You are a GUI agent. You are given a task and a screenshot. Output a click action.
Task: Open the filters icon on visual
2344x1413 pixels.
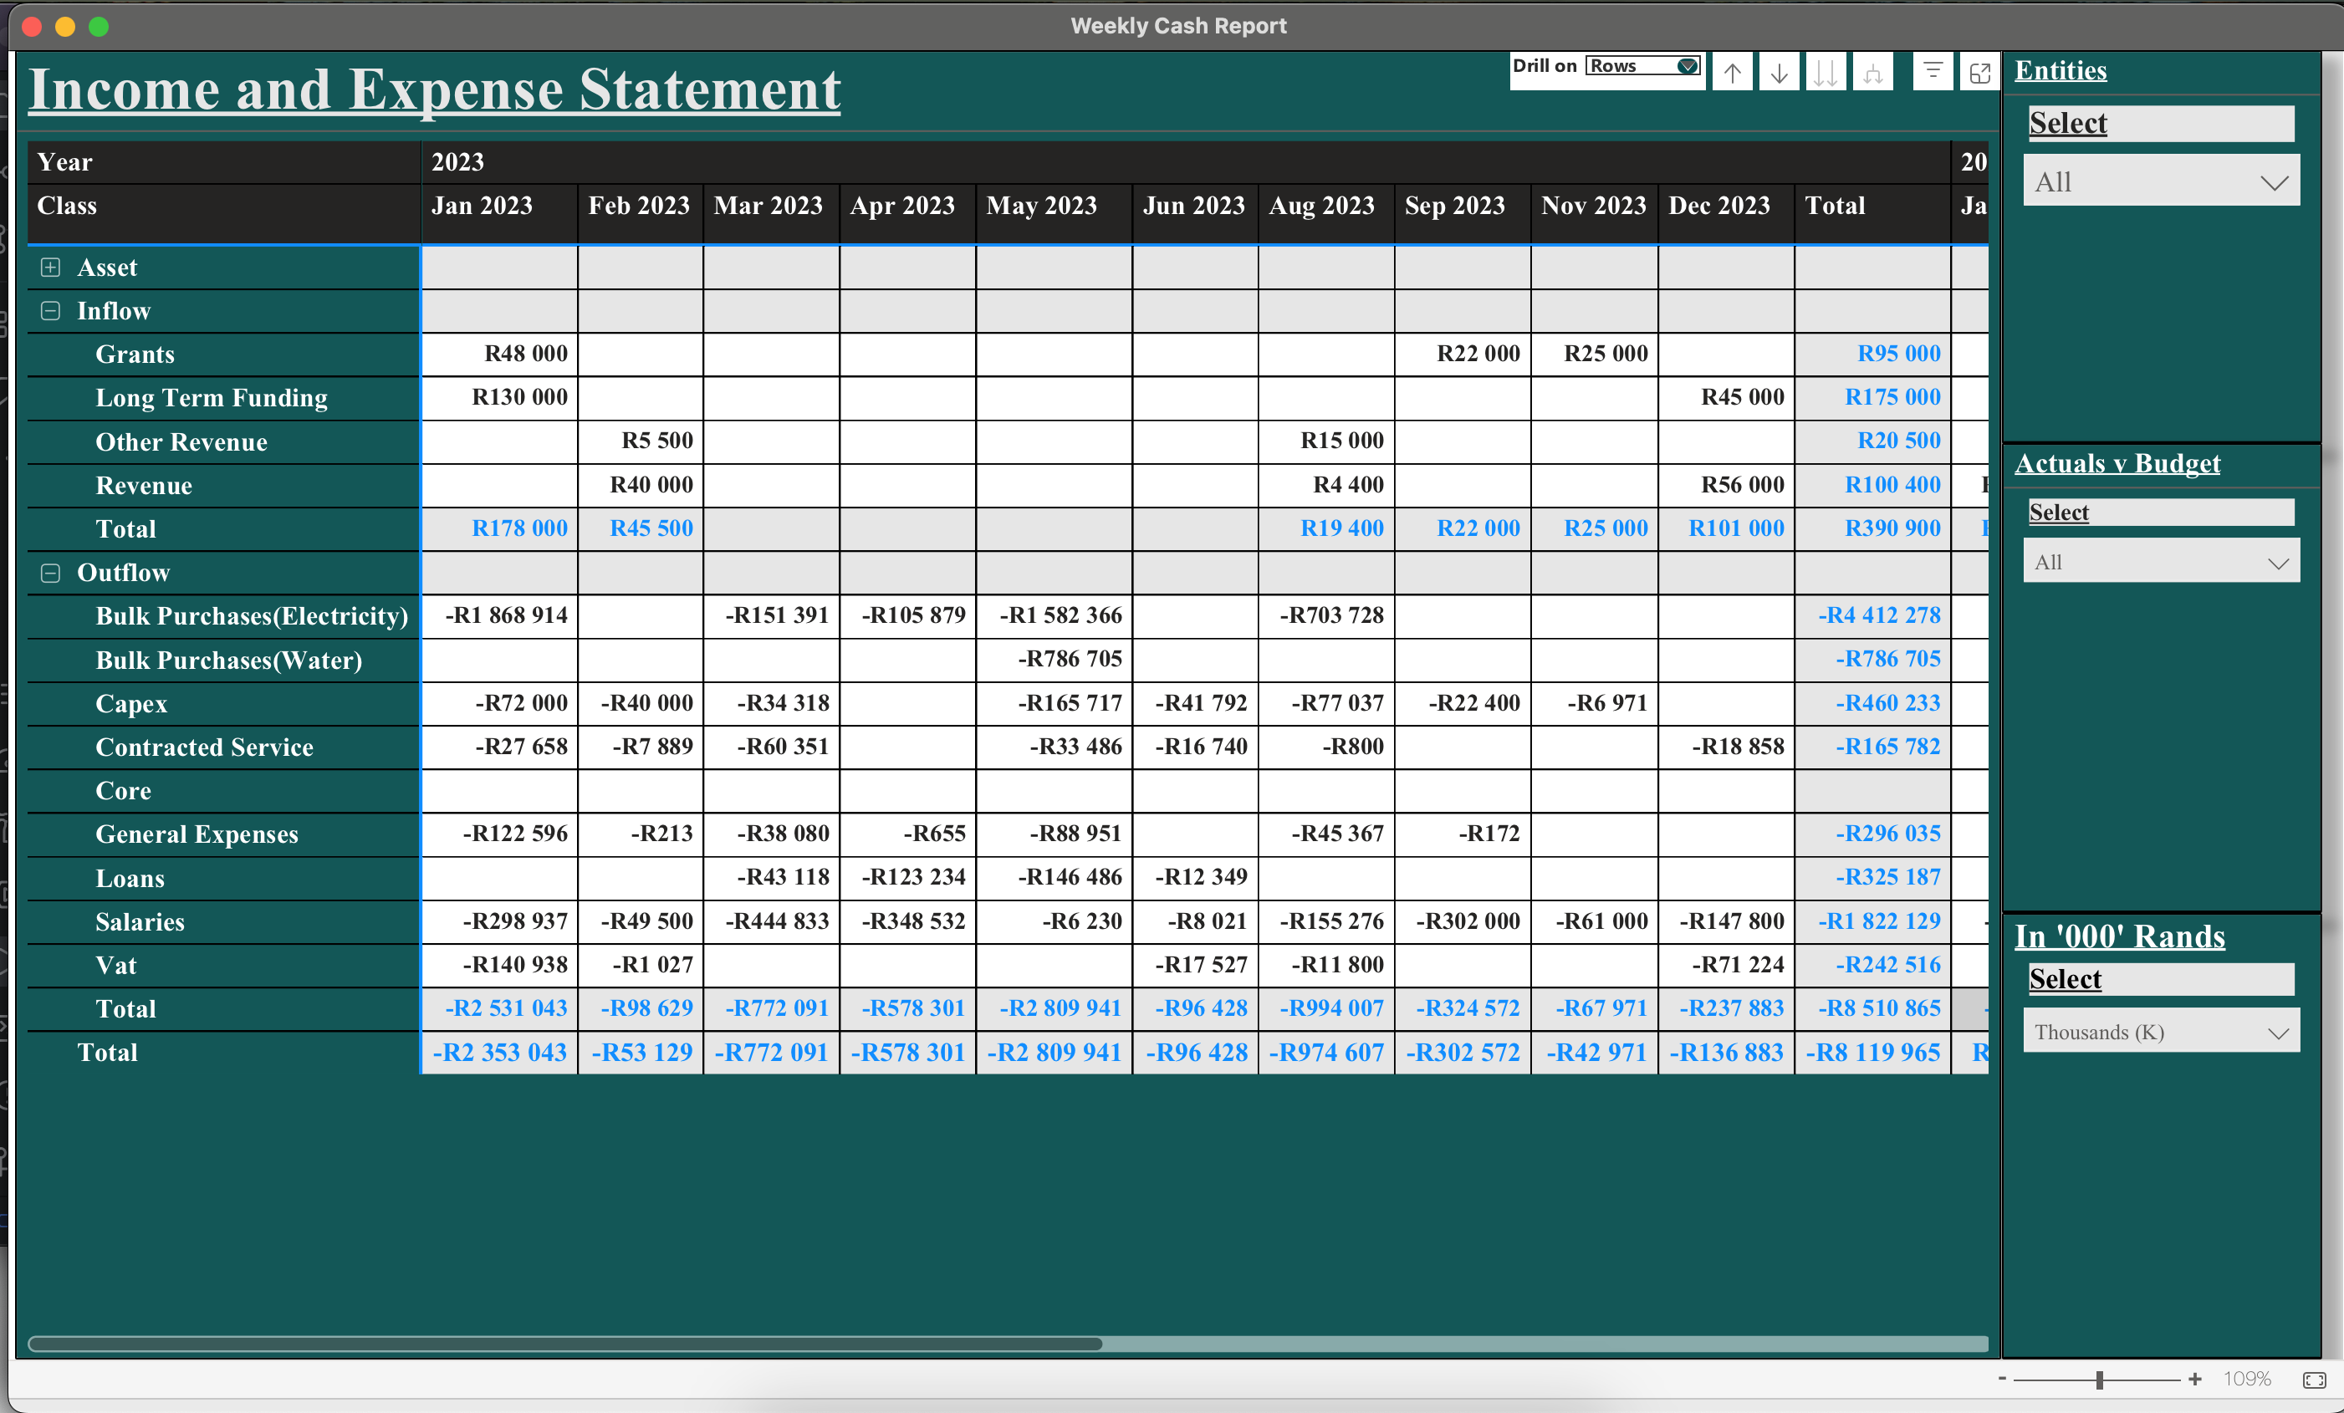point(1932,72)
